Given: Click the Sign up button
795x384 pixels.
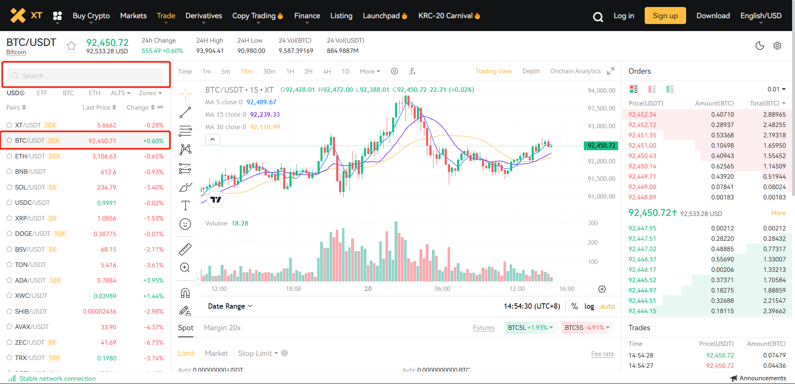Looking at the screenshot, I should point(665,16).
